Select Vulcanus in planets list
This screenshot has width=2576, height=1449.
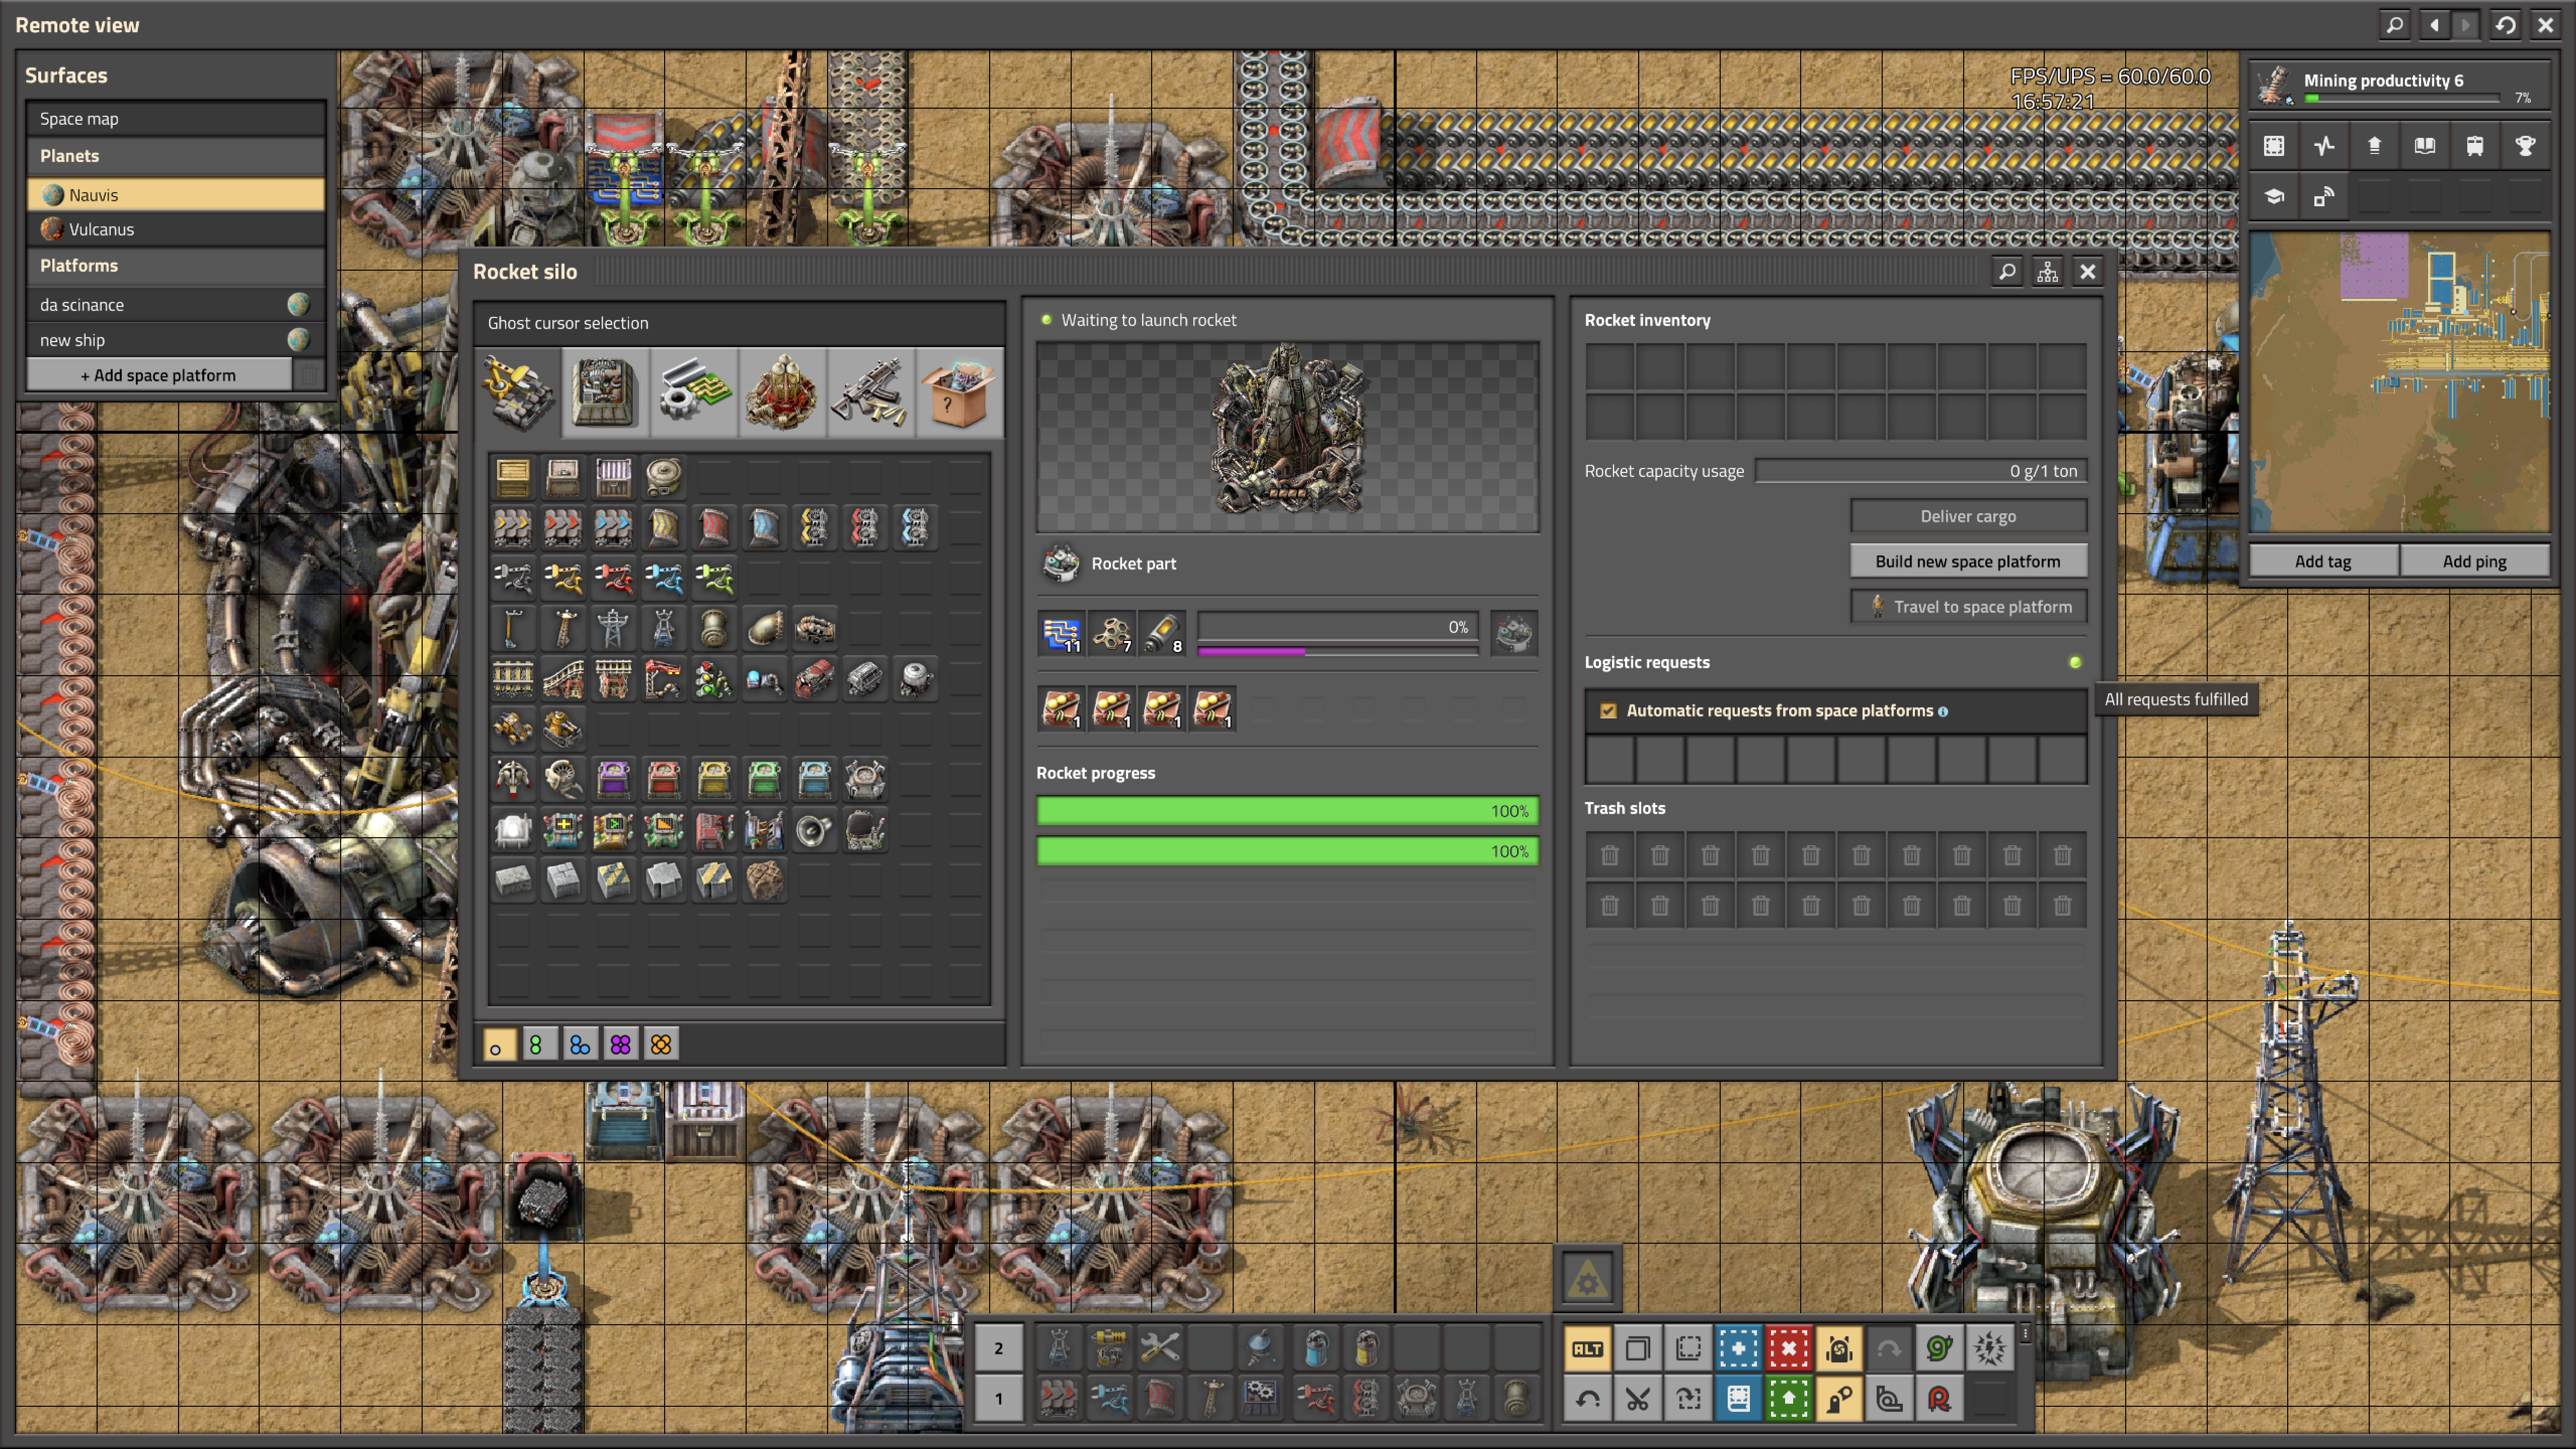pyautogui.click(x=175, y=229)
